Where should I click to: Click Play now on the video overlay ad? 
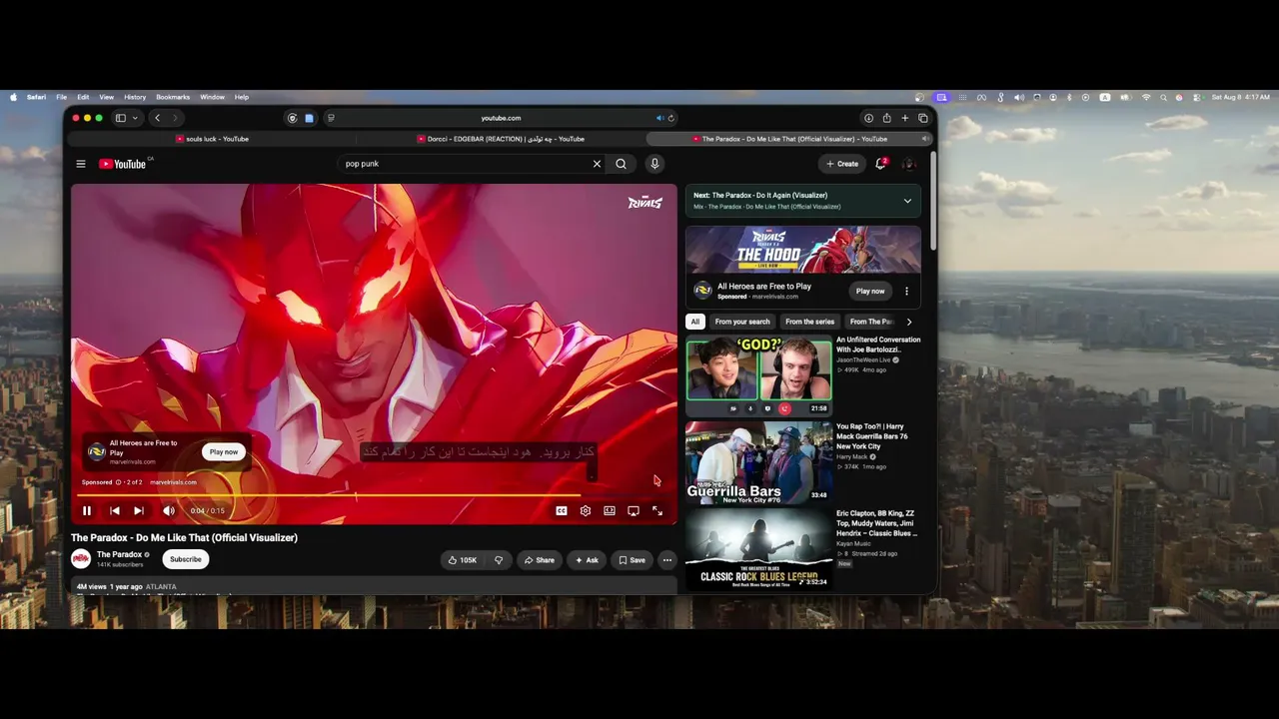224,452
